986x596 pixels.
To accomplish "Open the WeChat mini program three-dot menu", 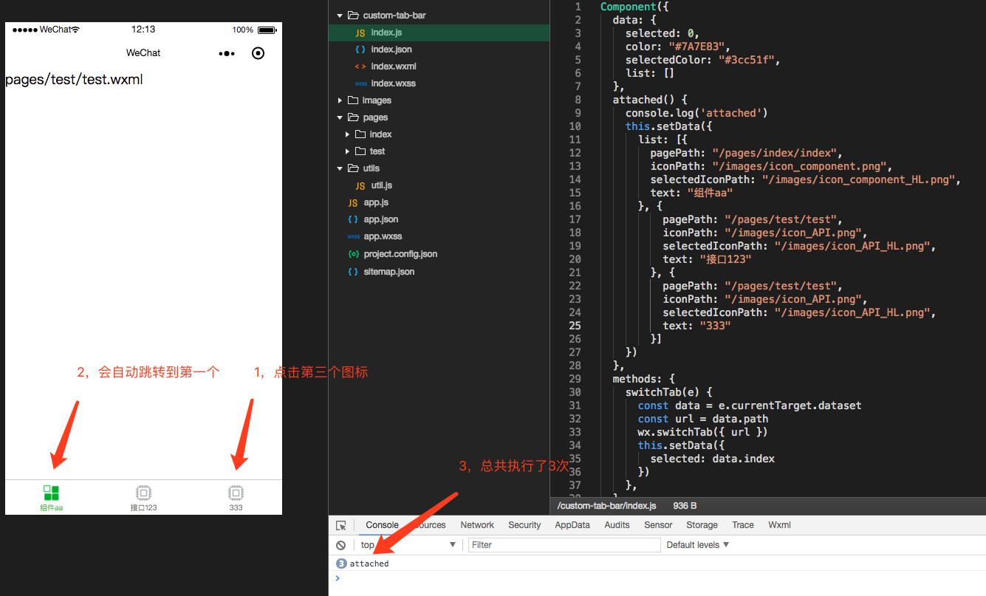I will point(227,53).
